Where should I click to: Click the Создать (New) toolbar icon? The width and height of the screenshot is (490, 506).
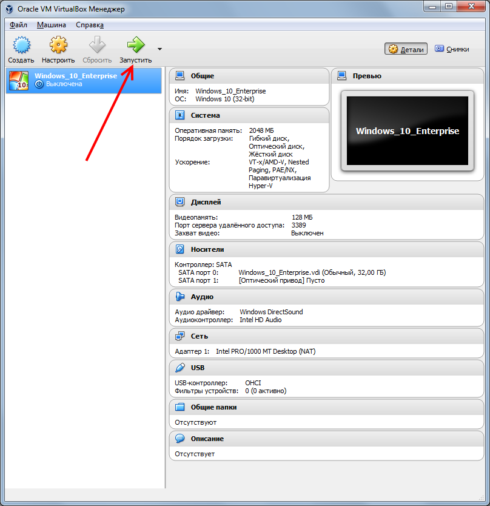pos(21,45)
